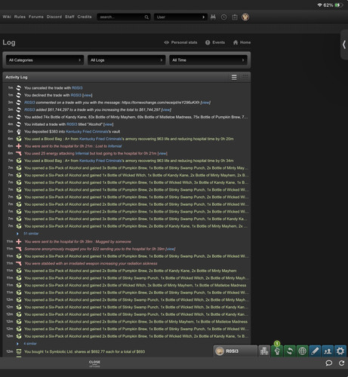Switch Activity Log to list view
The image size is (348, 377).
234,77
